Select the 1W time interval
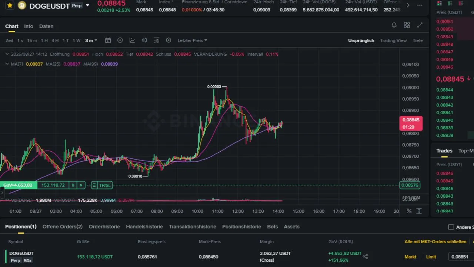Screen dimensions: 474x267 coord(76,40)
